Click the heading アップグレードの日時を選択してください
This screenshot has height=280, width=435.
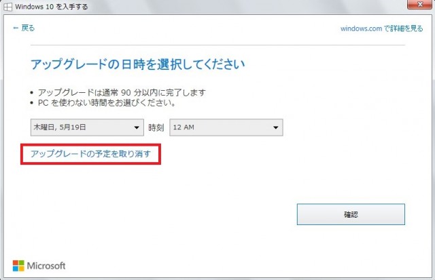[x=137, y=64]
